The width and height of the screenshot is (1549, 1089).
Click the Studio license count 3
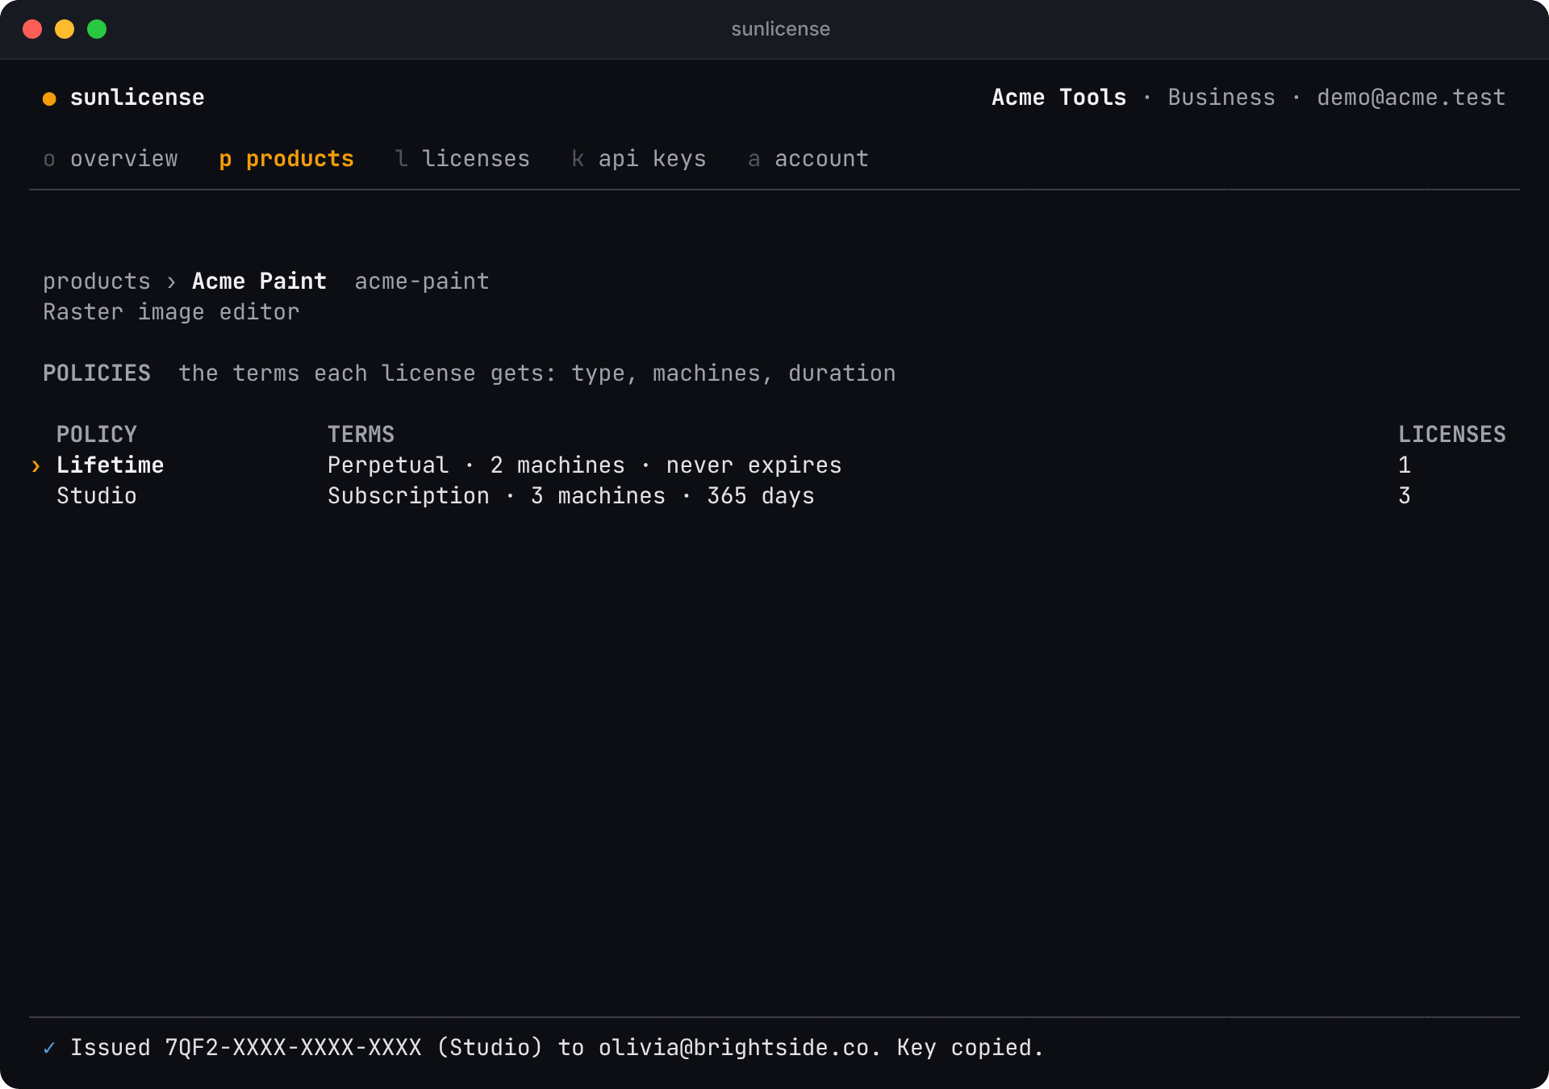[1405, 496]
